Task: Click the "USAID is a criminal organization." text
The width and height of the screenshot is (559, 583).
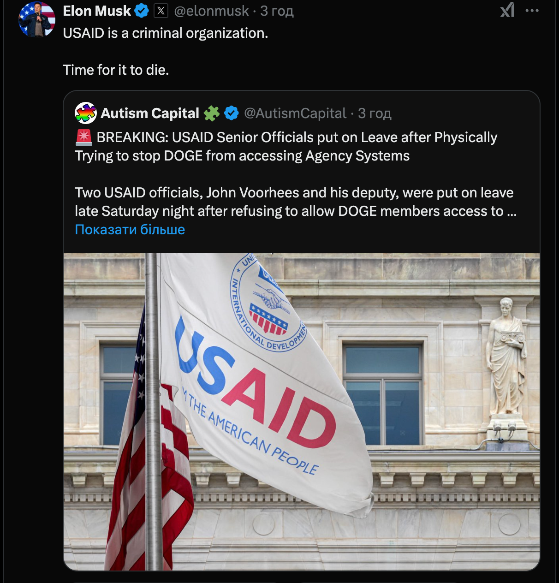Action: (x=165, y=33)
